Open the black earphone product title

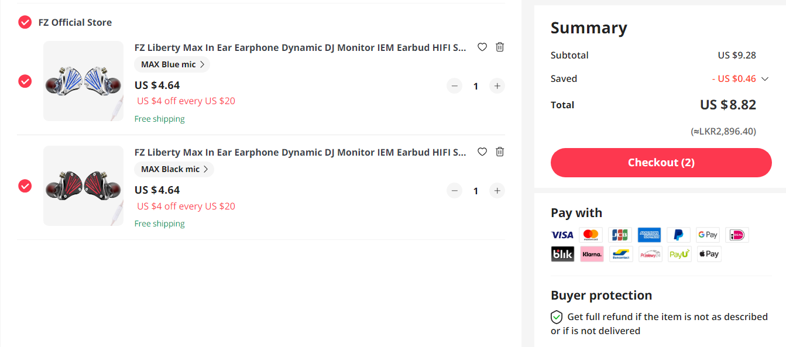300,152
